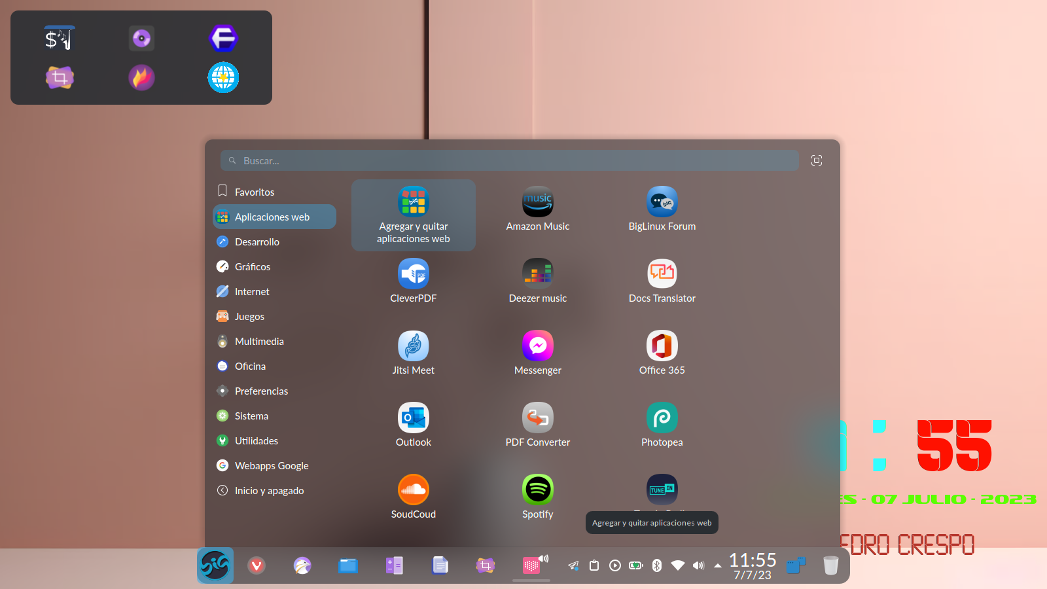Launch Messenger web app
1047x589 pixels.
tap(538, 353)
